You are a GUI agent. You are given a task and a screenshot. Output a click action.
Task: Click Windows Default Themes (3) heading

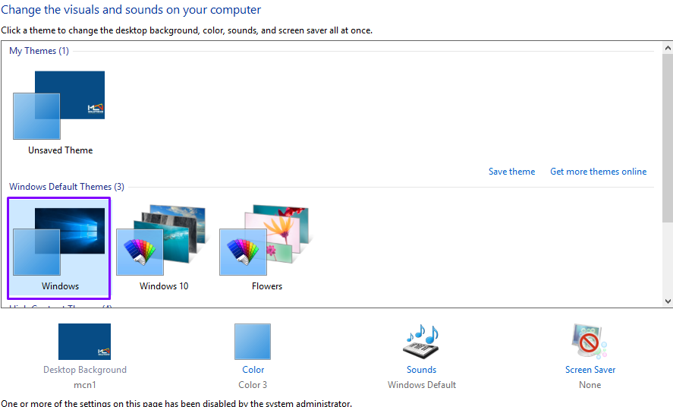pyautogui.click(x=67, y=187)
